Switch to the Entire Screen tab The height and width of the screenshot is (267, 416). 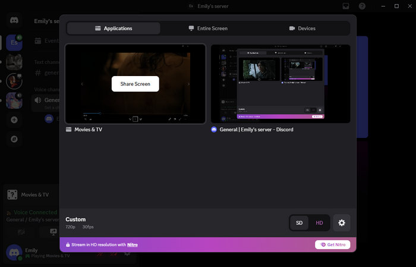pyautogui.click(x=208, y=29)
